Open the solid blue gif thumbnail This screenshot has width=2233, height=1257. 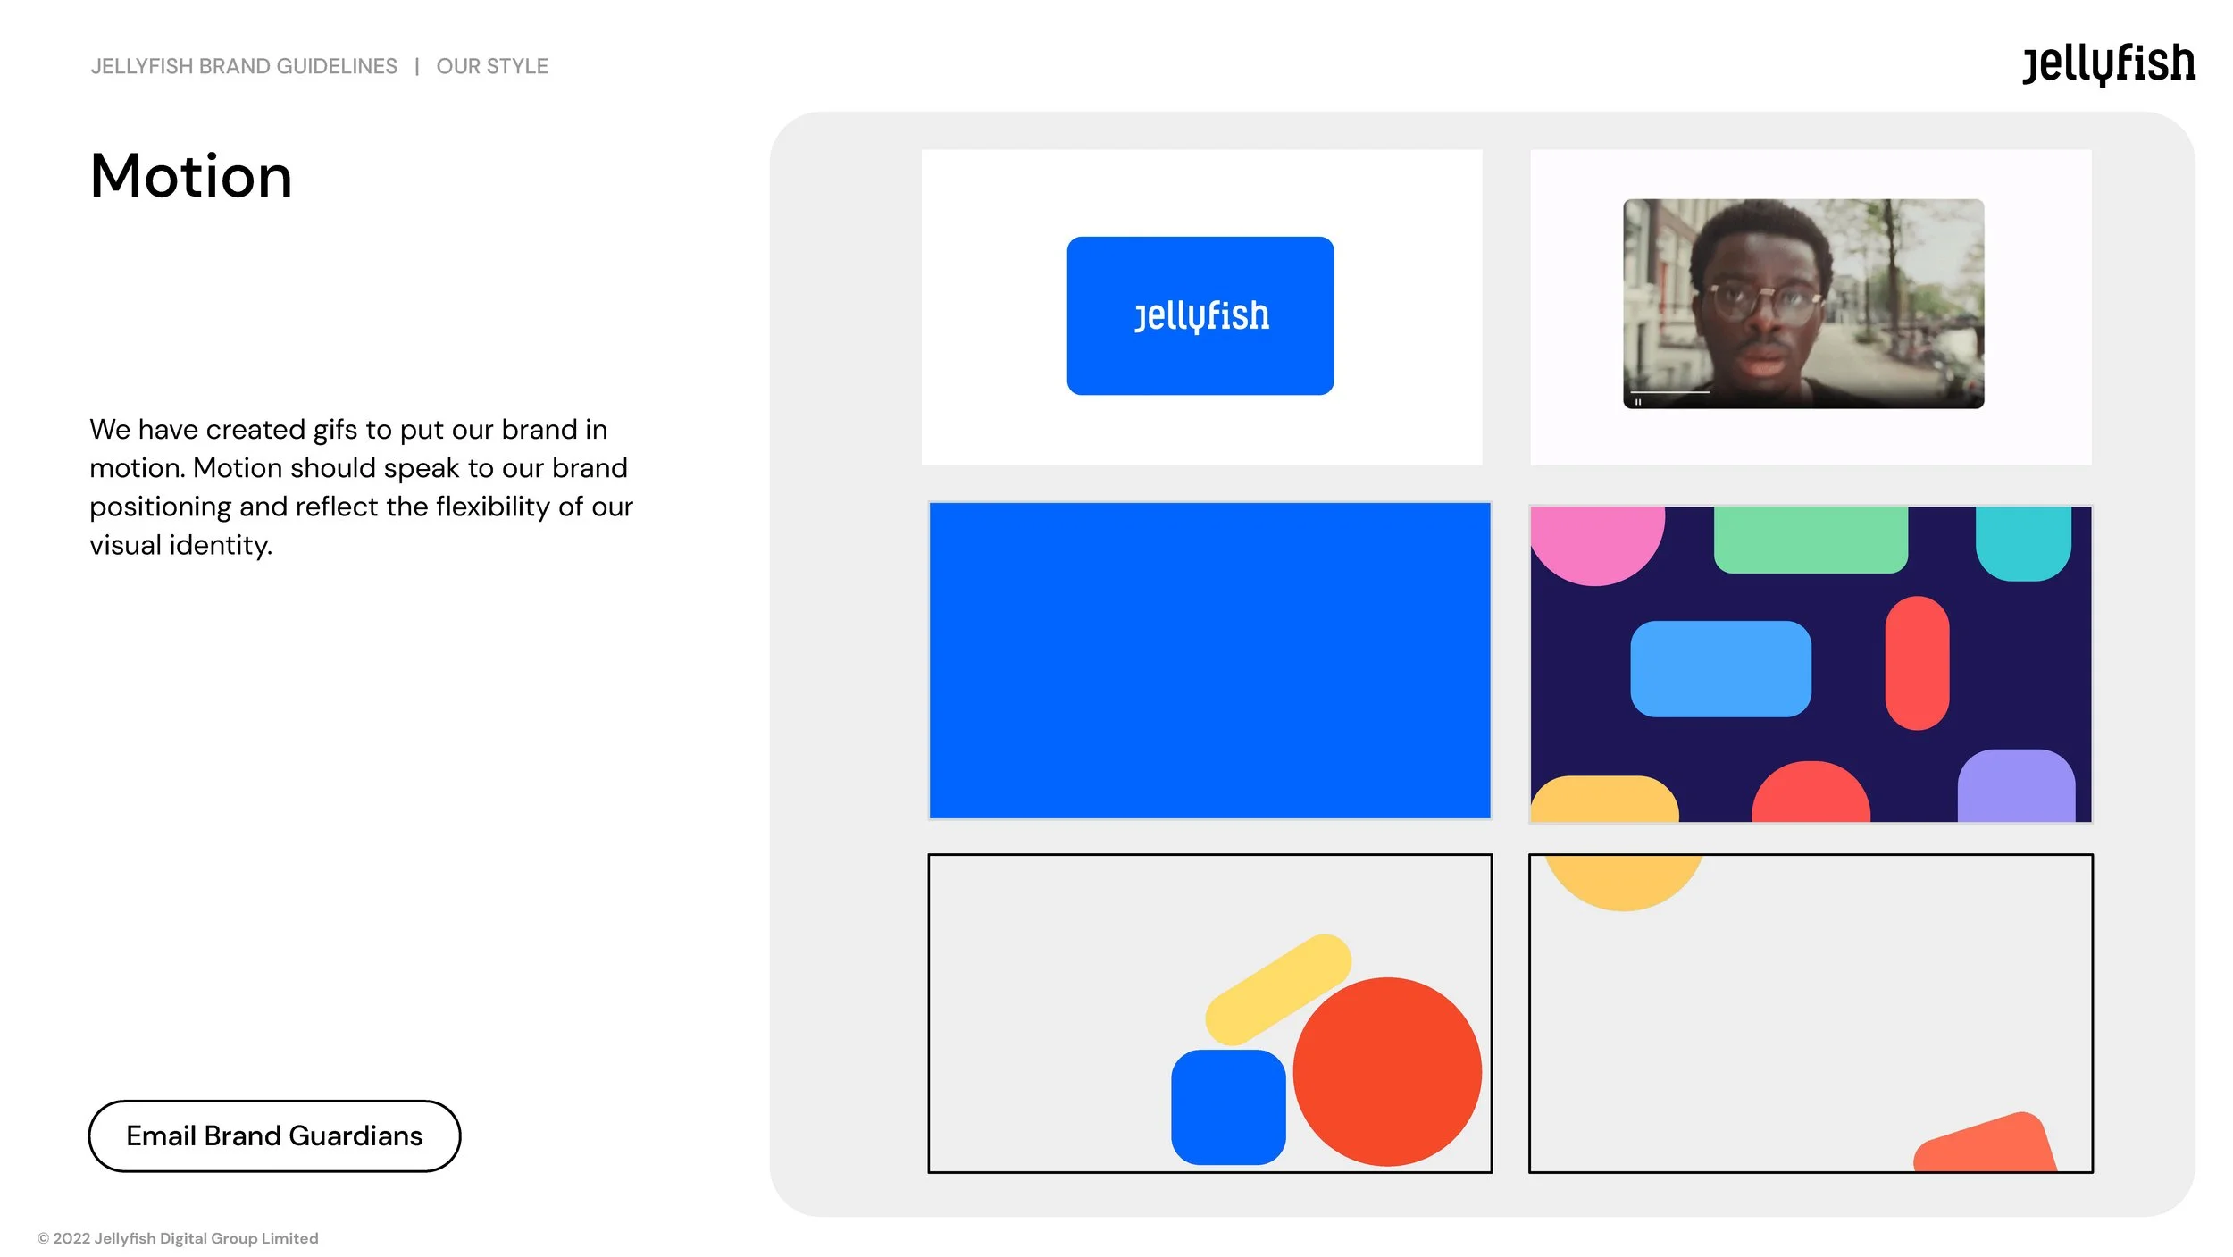click(1209, 660)
